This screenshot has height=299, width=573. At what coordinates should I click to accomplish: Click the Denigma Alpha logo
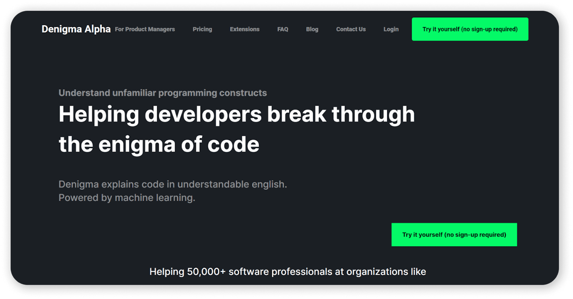(76, 29)
